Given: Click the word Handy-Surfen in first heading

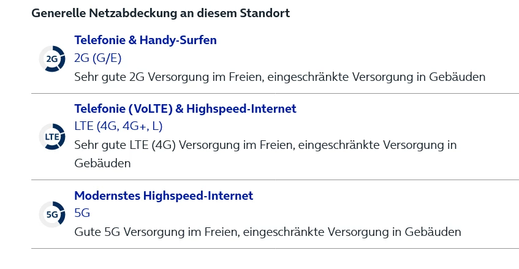Looking at the screenshot, I should click(178, 40).
